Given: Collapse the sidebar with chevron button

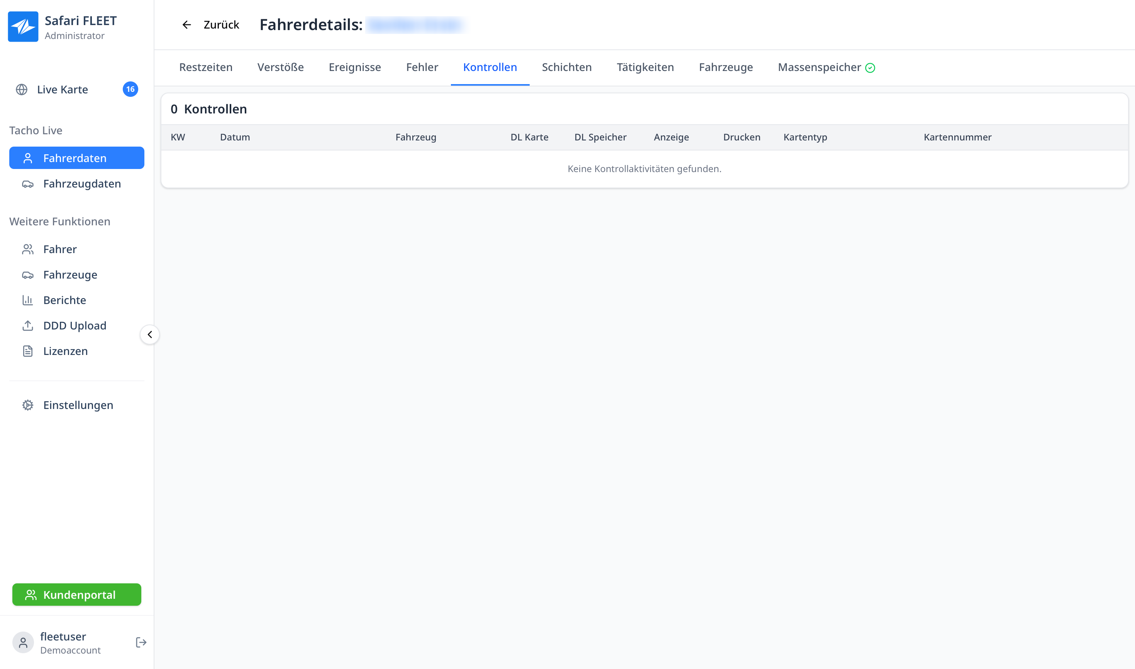Looking at the screenshot, I should (150, 334).
